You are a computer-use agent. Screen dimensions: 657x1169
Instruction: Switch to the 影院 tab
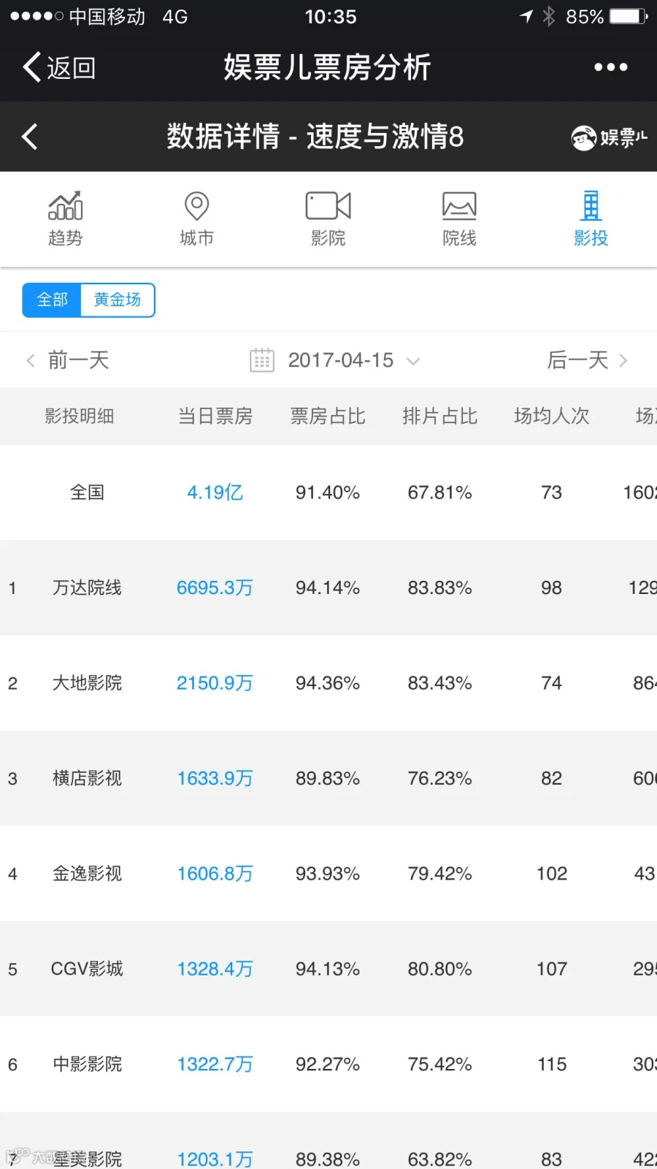(328, 218)
